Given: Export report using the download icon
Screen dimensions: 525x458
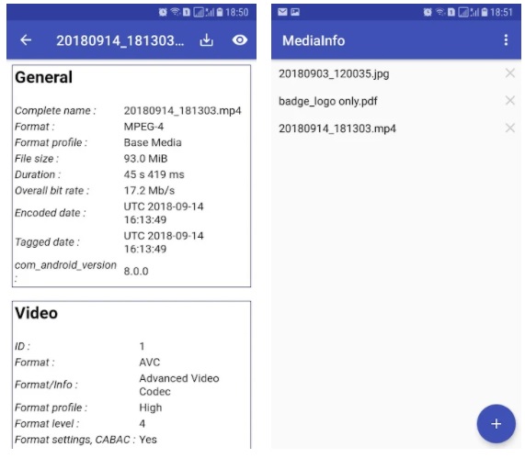Looking at the screenshot, I should 206,40.
